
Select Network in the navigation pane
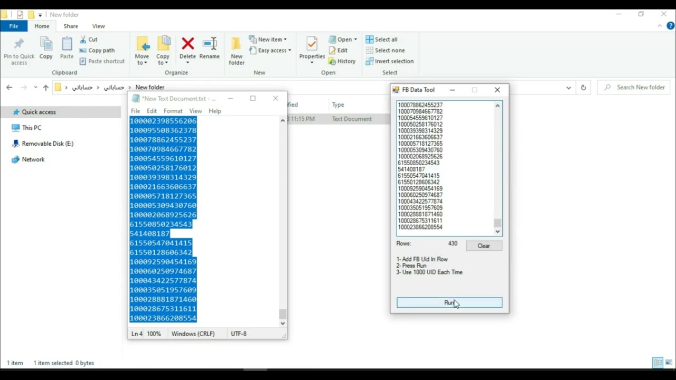(33, 159)
